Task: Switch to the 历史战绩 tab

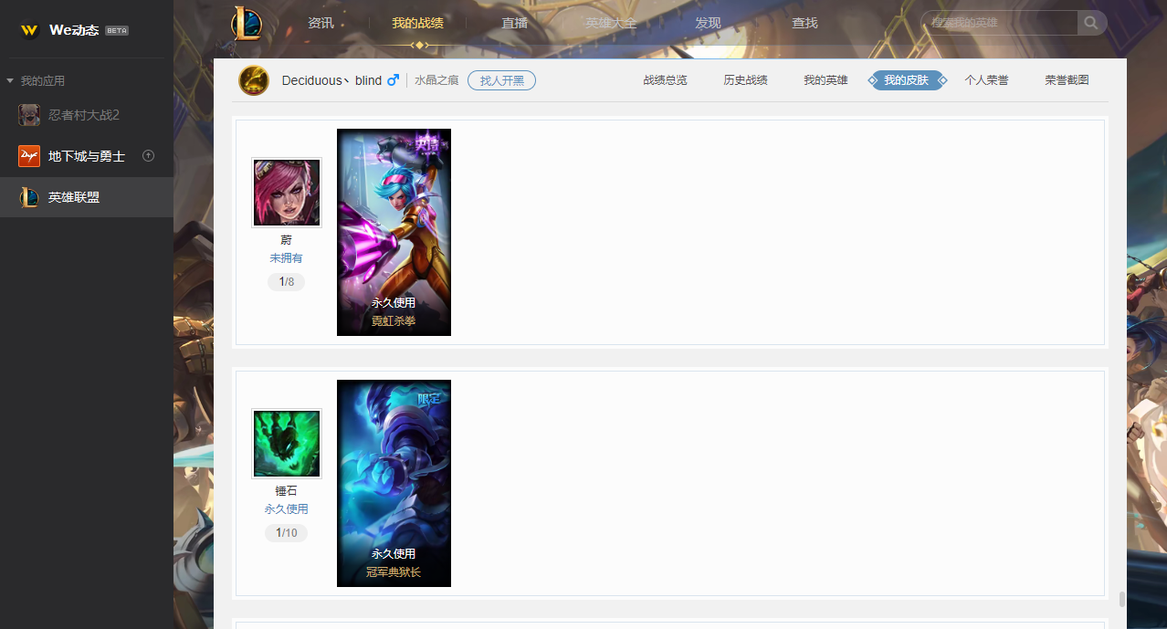Action: pyautogui.click(x=745, y=80)
